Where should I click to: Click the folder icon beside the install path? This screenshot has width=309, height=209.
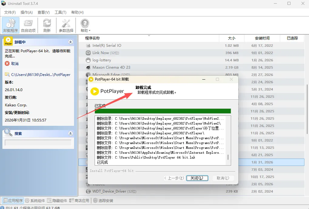click(x=7, y=74)
